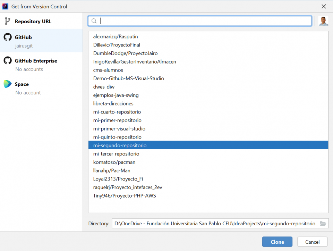Screen dimensions: 333x251
Task: Select DumbleDodge/ProyectoJairo repository
Action: click(x=208, y=53)
